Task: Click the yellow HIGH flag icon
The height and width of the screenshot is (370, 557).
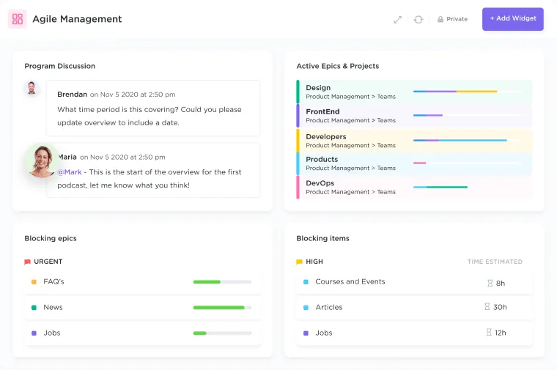Action: 299,262
